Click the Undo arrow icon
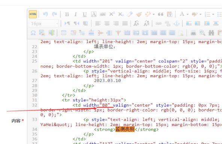The height and width of the screenshot is (144, 222). 45,14
